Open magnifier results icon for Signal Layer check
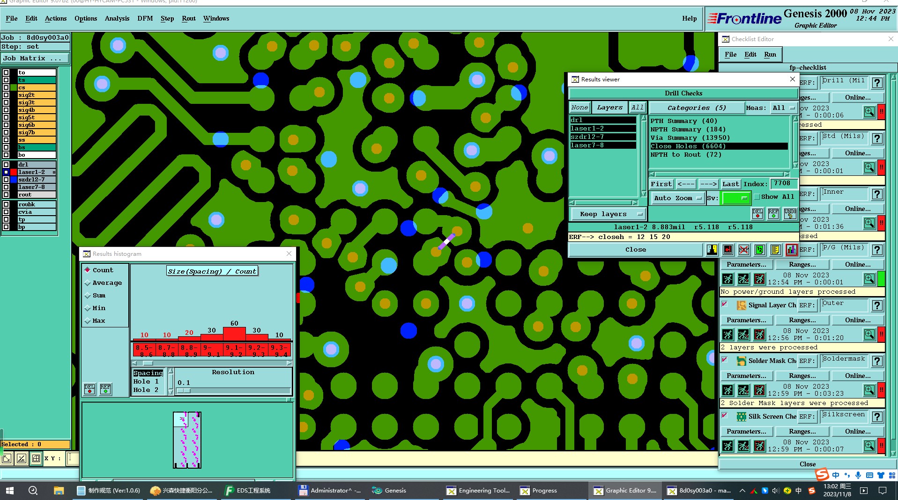Screen dimensions: 898x500 (869, 334)
